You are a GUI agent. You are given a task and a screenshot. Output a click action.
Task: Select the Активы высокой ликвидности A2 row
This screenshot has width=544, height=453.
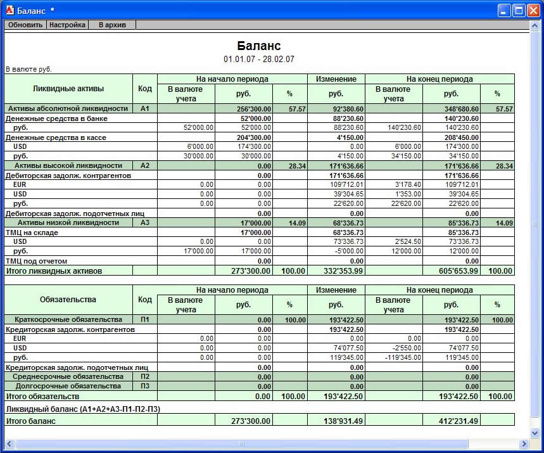point(260,166)
